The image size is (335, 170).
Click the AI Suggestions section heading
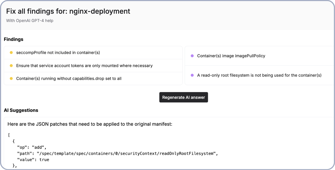click(21, 110)
